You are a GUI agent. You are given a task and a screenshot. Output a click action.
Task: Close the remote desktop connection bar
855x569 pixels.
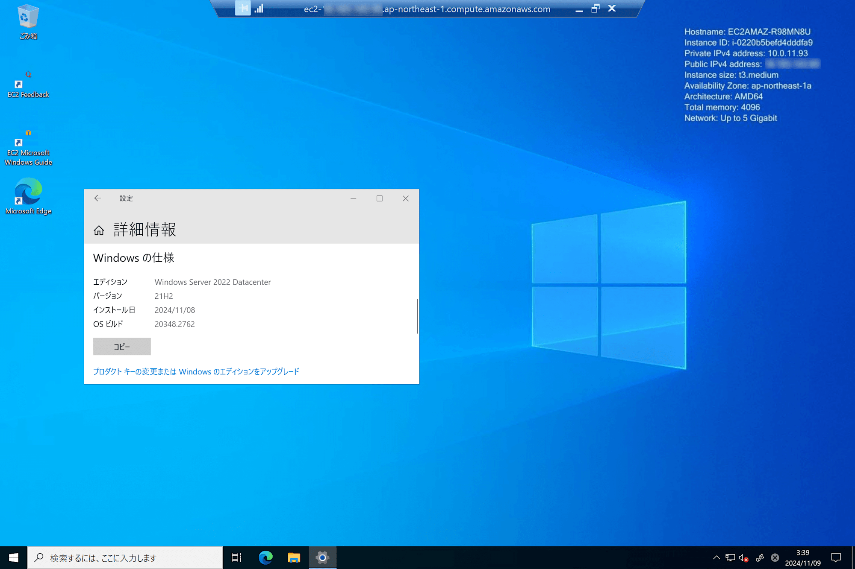point(612,8)
